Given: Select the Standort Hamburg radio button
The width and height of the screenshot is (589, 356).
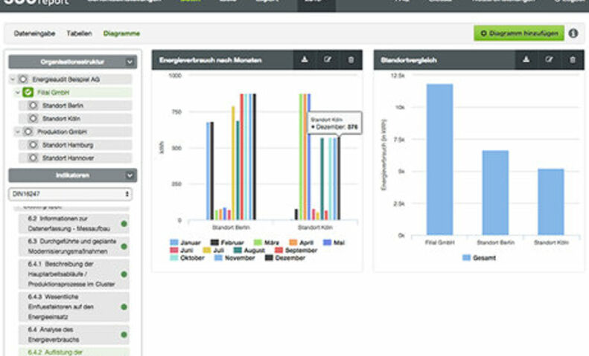Looking at the screenshot, I should (x=33, y=145).
